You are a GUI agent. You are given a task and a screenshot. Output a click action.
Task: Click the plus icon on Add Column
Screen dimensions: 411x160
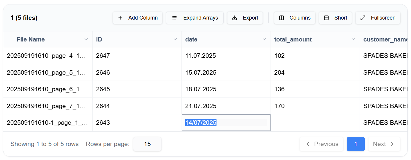point(120,18)
